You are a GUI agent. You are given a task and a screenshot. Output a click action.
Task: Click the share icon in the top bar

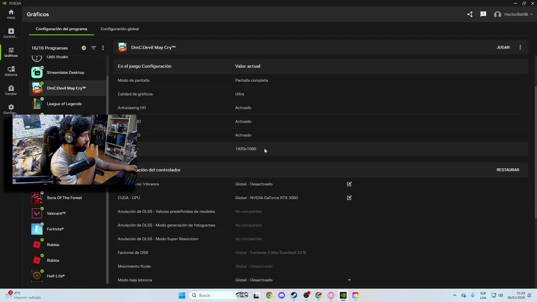click(x=470, y=14)
